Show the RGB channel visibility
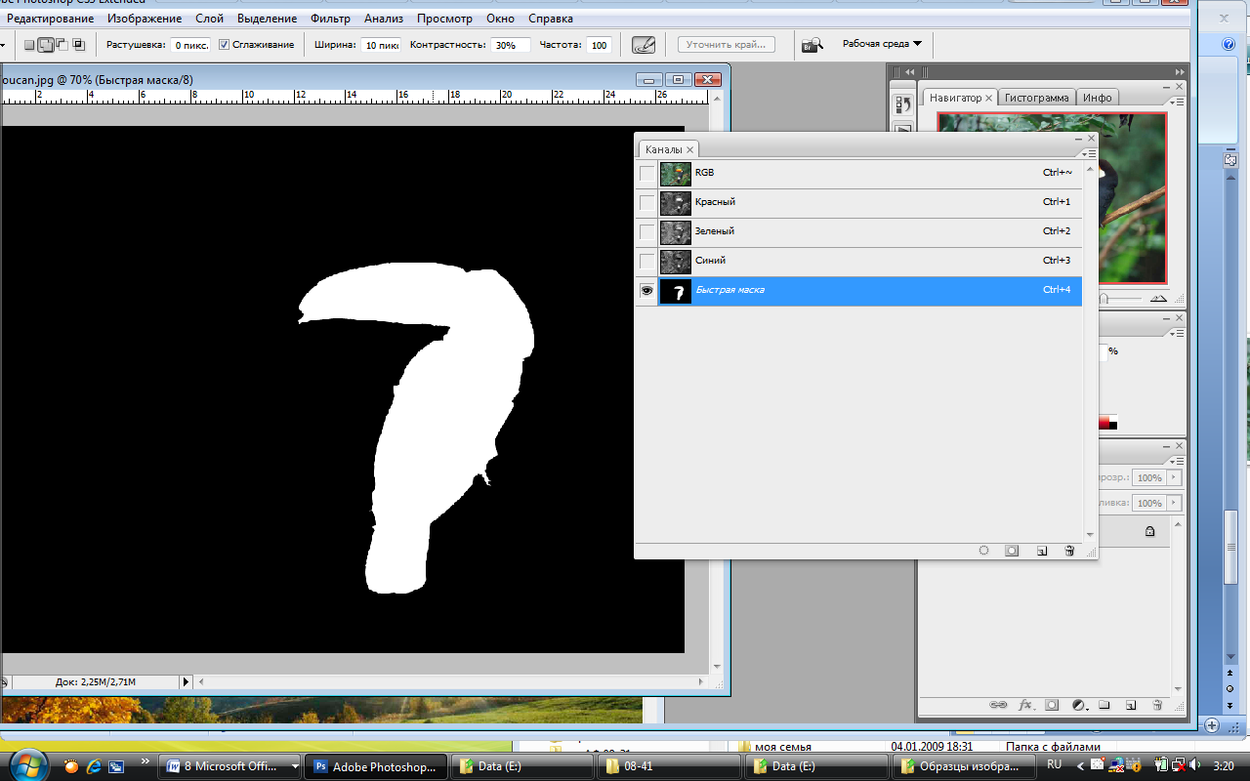The height and width of the screenshot is (781, 1250). [646, 174]
